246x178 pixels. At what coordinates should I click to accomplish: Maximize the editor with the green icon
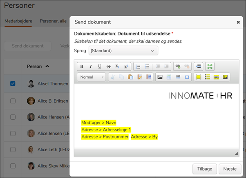point(210,67)
